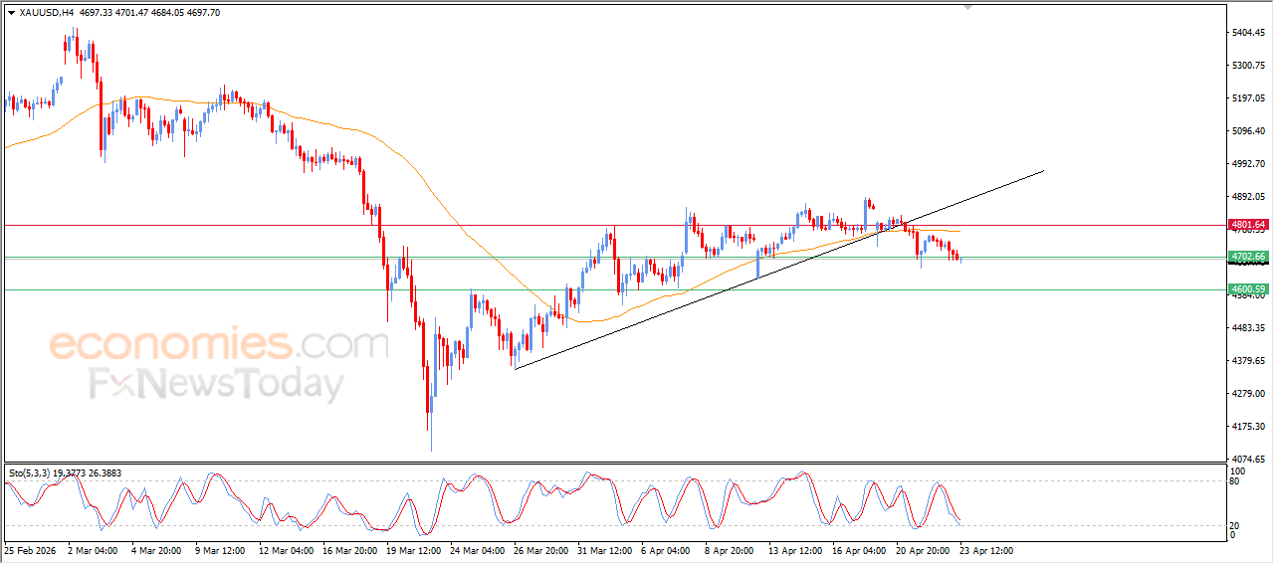Click the 5404.45 price scale value
Screen dimensions: 1274x564
1248,33
